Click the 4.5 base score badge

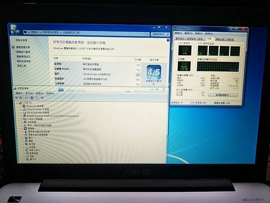tap(154, 72)
